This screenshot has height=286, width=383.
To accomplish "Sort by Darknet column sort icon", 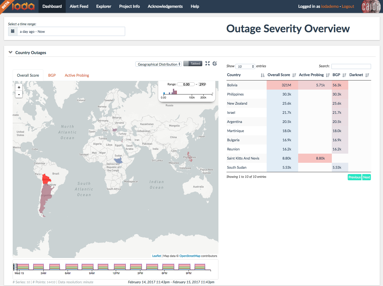I will 367,75.
